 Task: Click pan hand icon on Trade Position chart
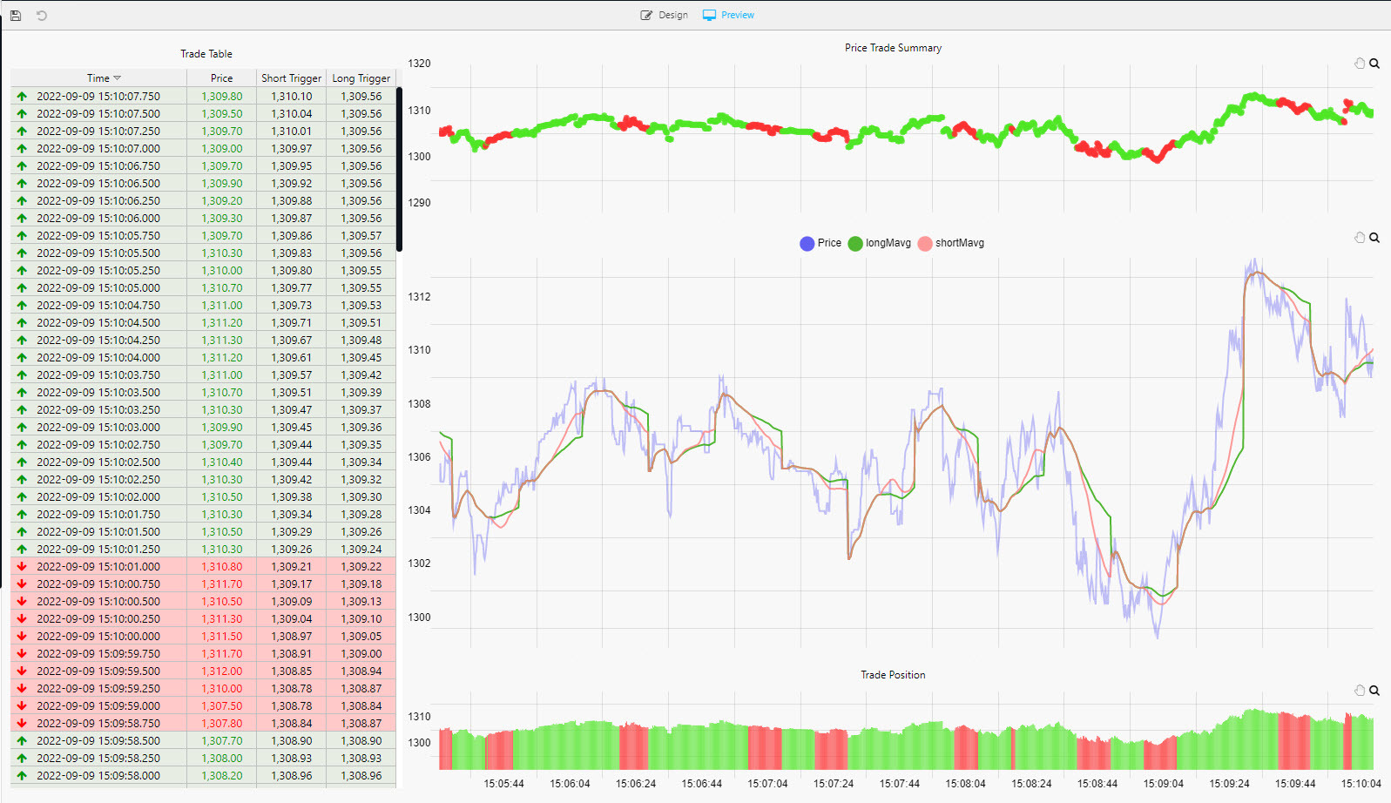pos(1360,691)
